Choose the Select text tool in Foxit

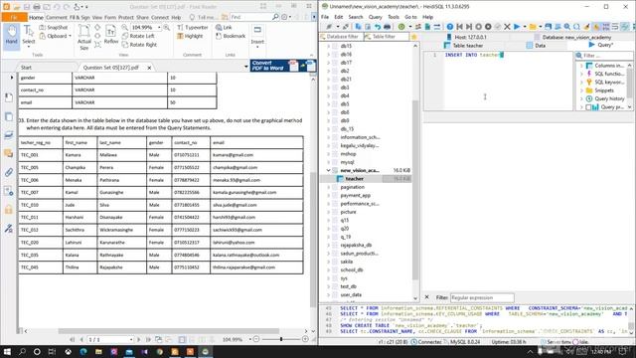point(29,36)
